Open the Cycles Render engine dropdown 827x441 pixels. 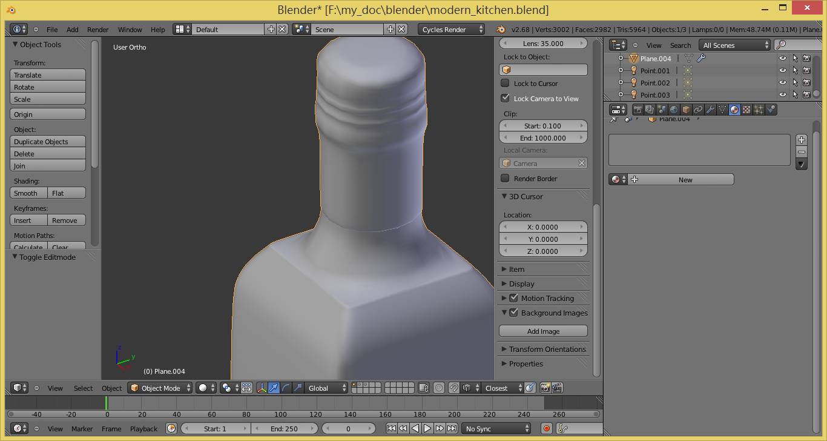point(451,29)
